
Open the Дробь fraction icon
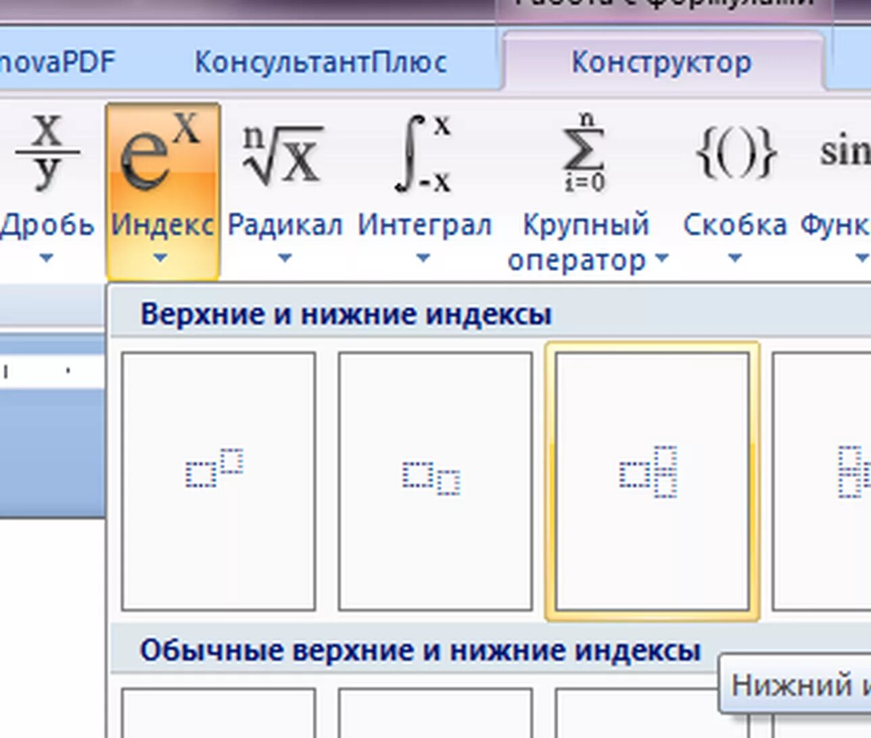(x=47, y=153)
